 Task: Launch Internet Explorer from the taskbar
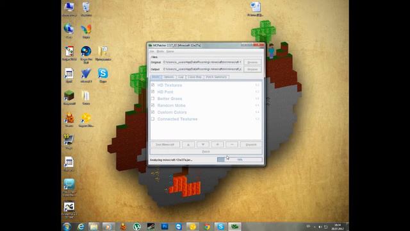pyautogui.click(x=81, y=227)
